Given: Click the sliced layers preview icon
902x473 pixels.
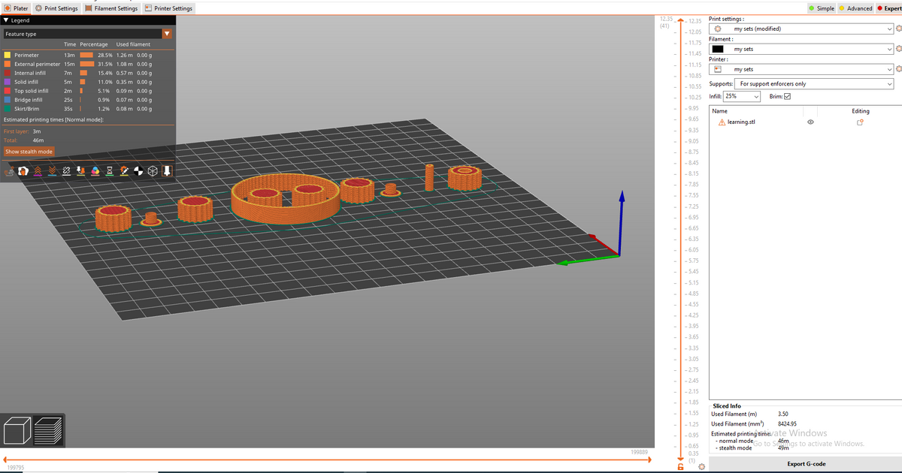Looking at the screenshot, I should (48, 432).
